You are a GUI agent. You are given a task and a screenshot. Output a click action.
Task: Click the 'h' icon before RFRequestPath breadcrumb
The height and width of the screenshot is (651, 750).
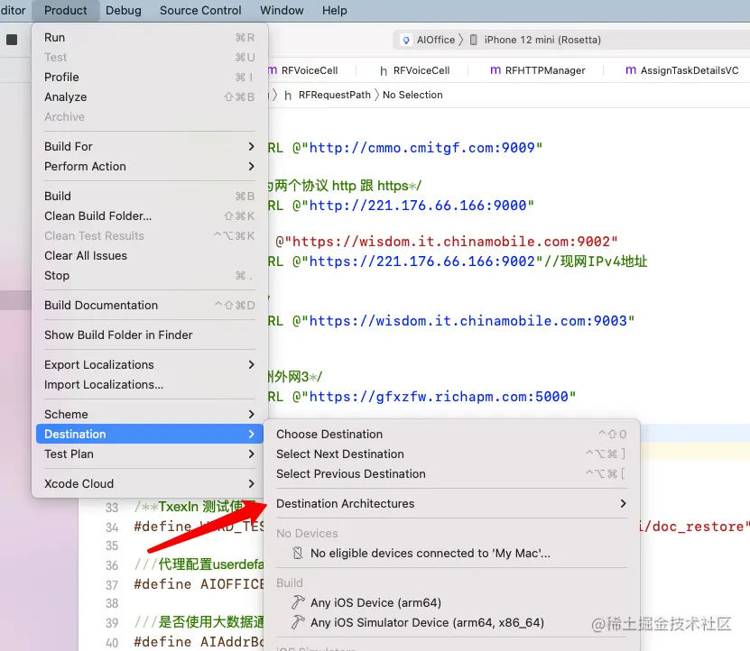pos(288,95)
